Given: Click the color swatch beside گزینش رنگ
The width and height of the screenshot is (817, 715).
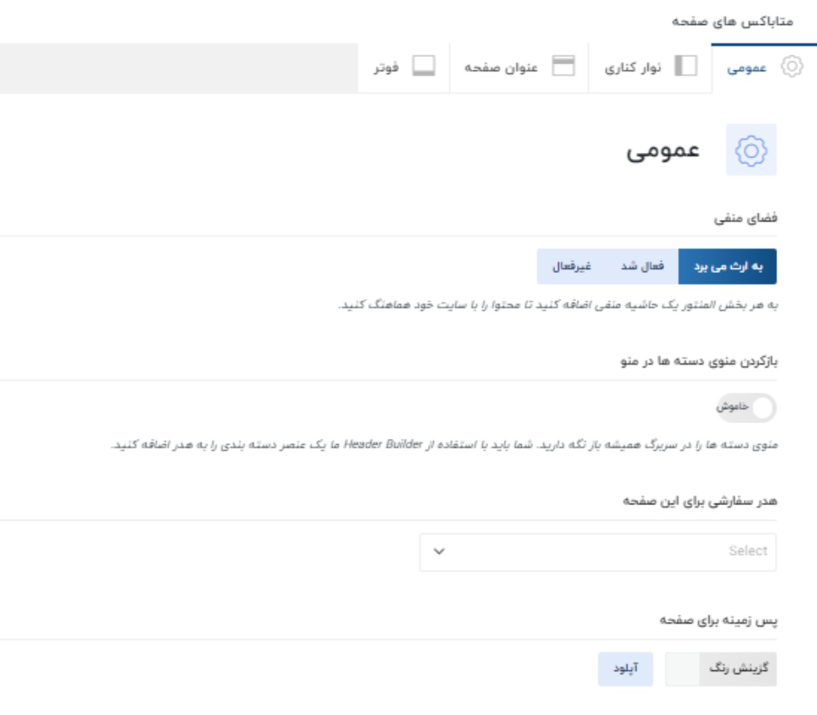Looking at the screenshot, I should (682, 668).
